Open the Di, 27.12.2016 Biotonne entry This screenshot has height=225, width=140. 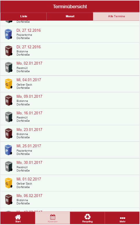tap(70, 51)
